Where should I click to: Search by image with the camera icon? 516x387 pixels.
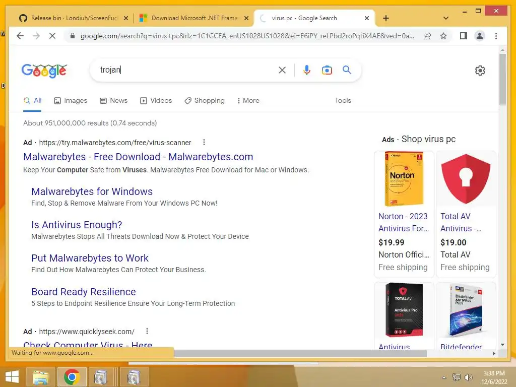coord(327,70)
